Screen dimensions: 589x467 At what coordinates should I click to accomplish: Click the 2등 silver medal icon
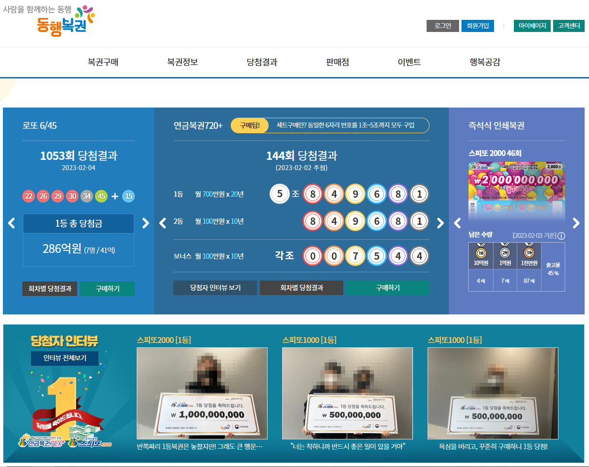[505, 251]
